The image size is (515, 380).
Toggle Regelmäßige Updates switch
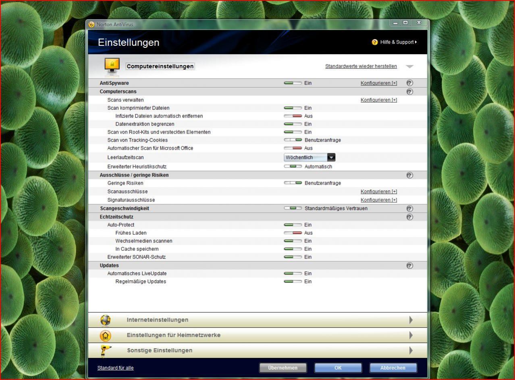tap(293, 281)
